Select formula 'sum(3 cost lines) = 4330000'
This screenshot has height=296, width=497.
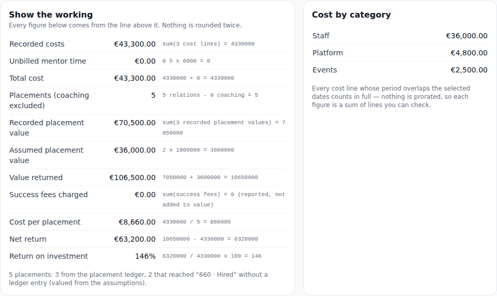click(x=208, y=44)
